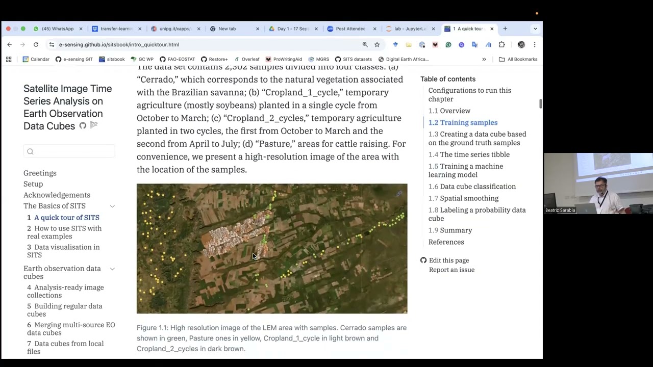Screen dimensions: 653x367
Task: Open the Google Translate extension
Action: click(475, 45)
